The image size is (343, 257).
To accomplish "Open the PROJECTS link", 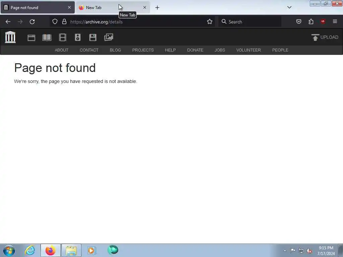I will pos(143,50).
